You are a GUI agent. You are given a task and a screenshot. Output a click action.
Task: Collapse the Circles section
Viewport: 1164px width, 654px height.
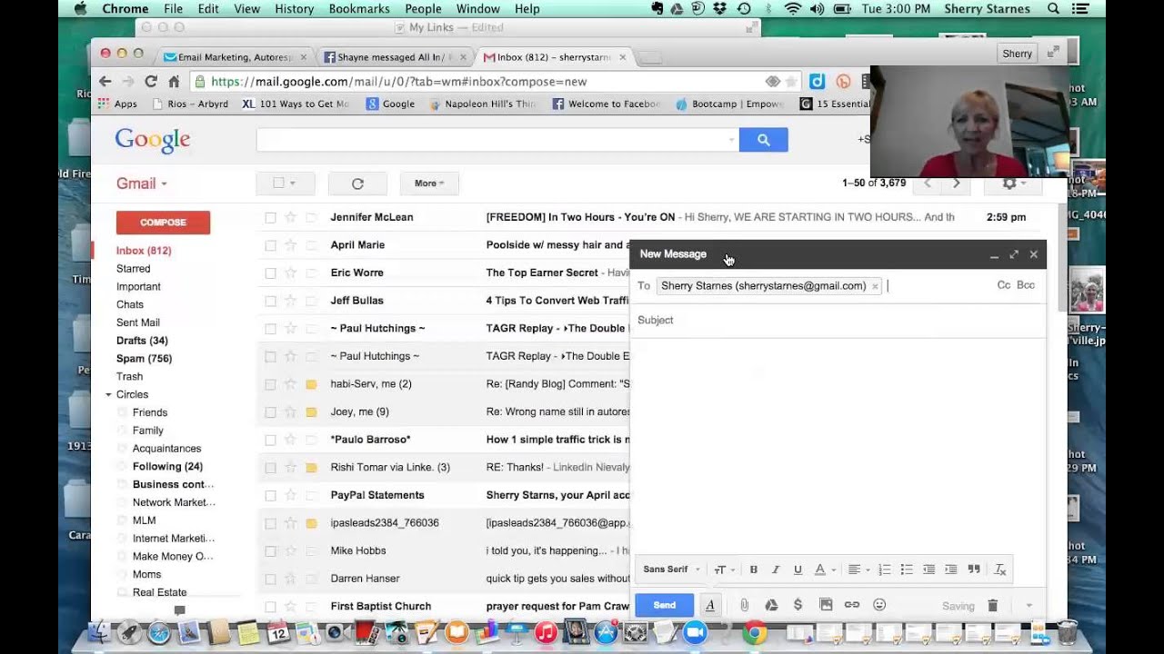click(108, 394)
